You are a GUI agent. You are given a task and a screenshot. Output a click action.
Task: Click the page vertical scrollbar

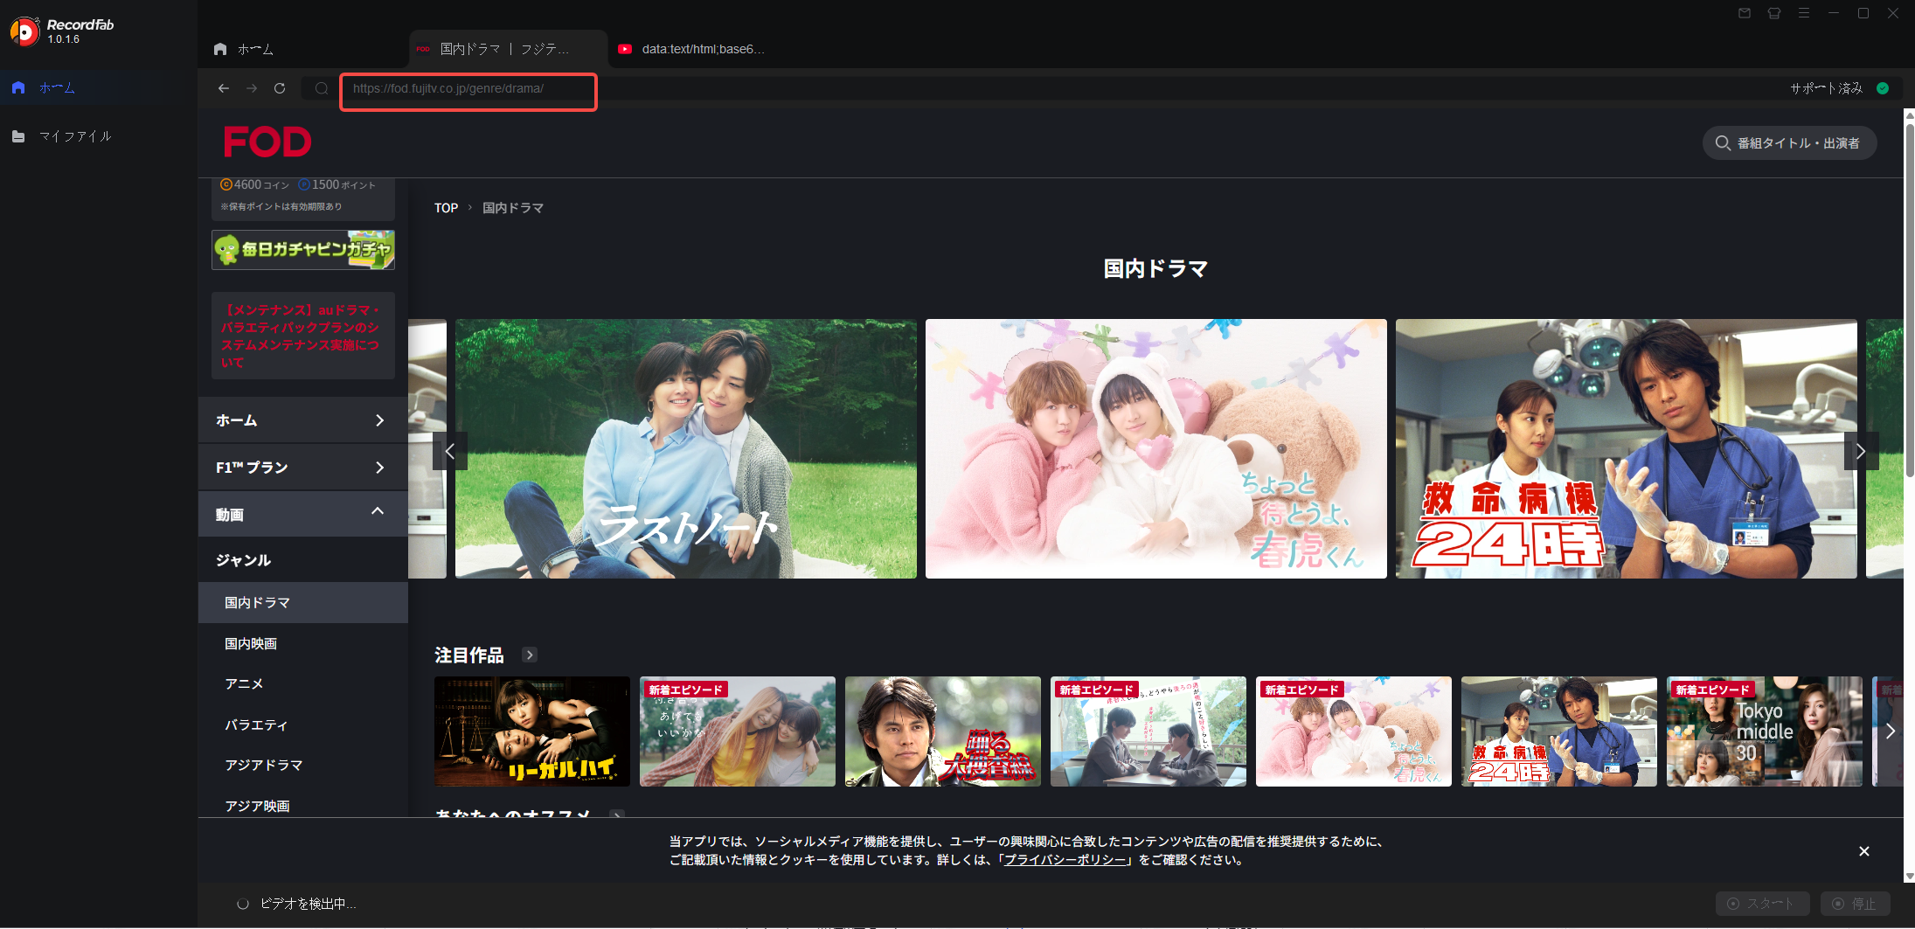[x=1909, y=300]
